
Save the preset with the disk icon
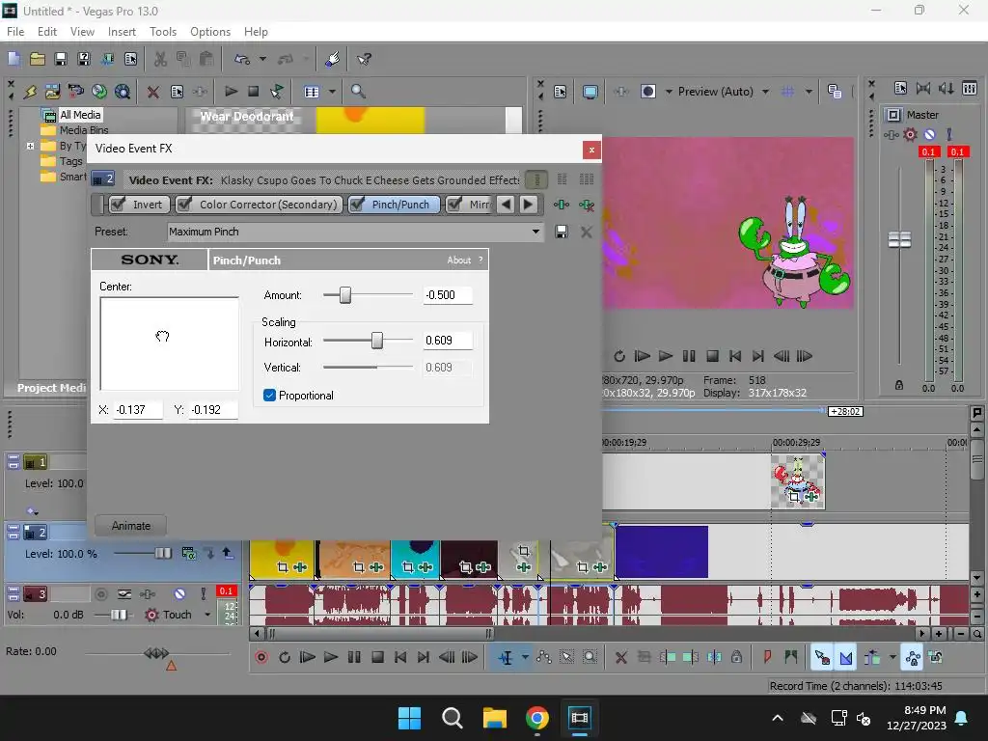tap(562, 232)
